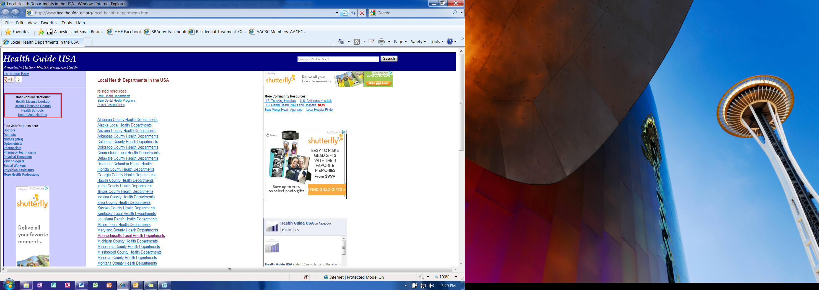The image size is (819, 290).
Task: Go forward with the browser Forward arrow
Action: coord(15,13)
